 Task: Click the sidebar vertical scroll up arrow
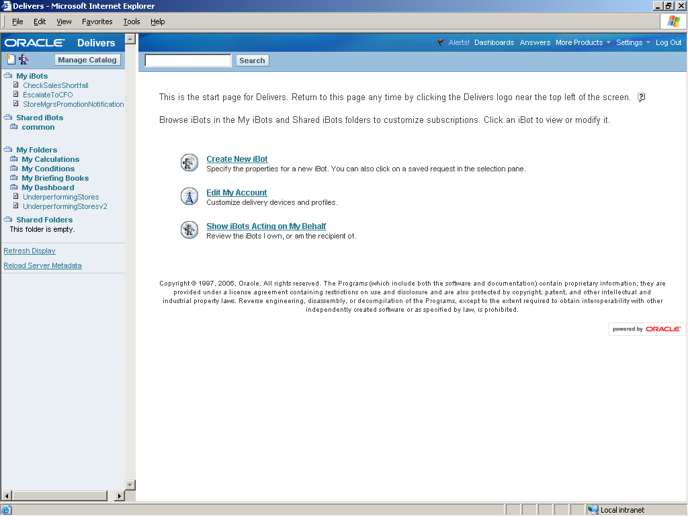pos(130,39)
